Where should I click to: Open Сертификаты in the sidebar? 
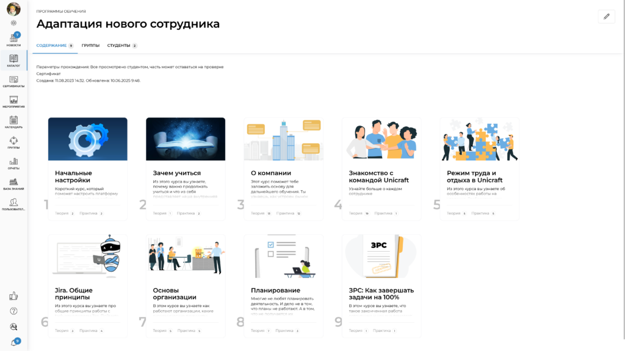[13, 81]
